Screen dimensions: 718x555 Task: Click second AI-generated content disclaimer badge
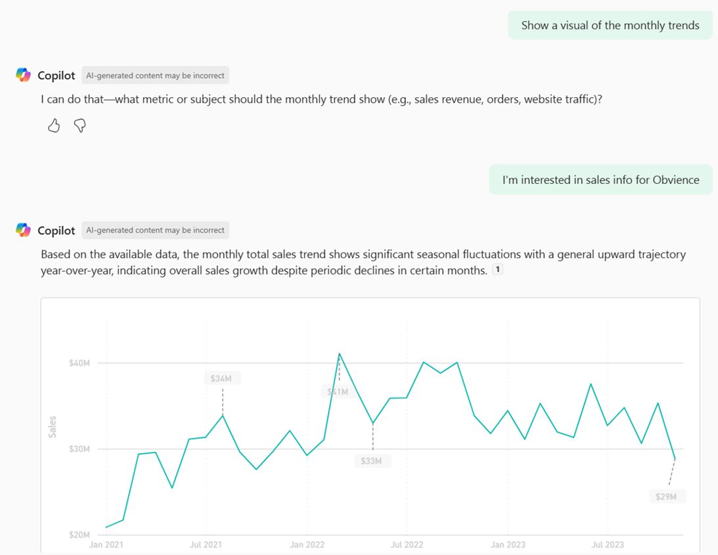pos(155,231)
